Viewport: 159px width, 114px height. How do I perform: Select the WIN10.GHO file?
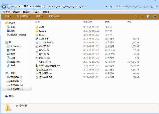[45, 62]
